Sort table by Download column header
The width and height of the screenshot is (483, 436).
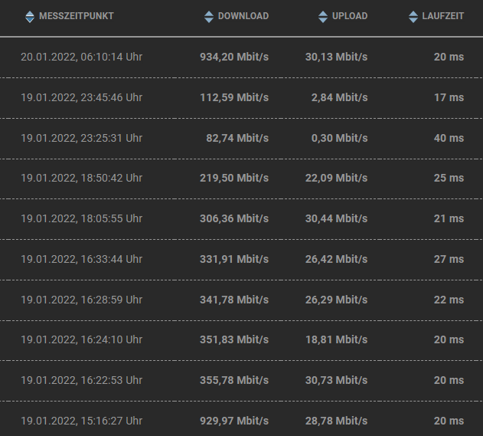243,16
